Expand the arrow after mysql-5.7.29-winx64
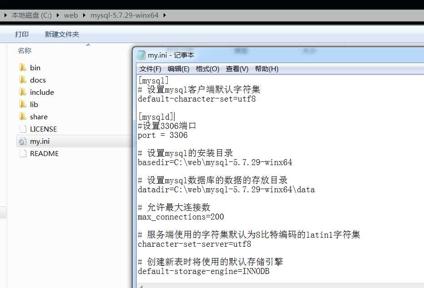Screen dimensions: 424x288 point(165,15)
